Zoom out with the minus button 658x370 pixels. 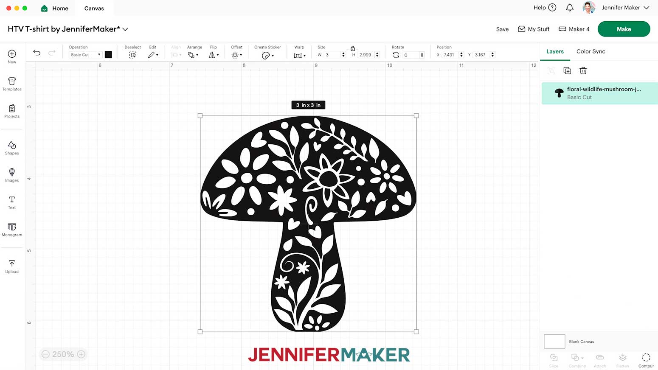tap(45, 354)
